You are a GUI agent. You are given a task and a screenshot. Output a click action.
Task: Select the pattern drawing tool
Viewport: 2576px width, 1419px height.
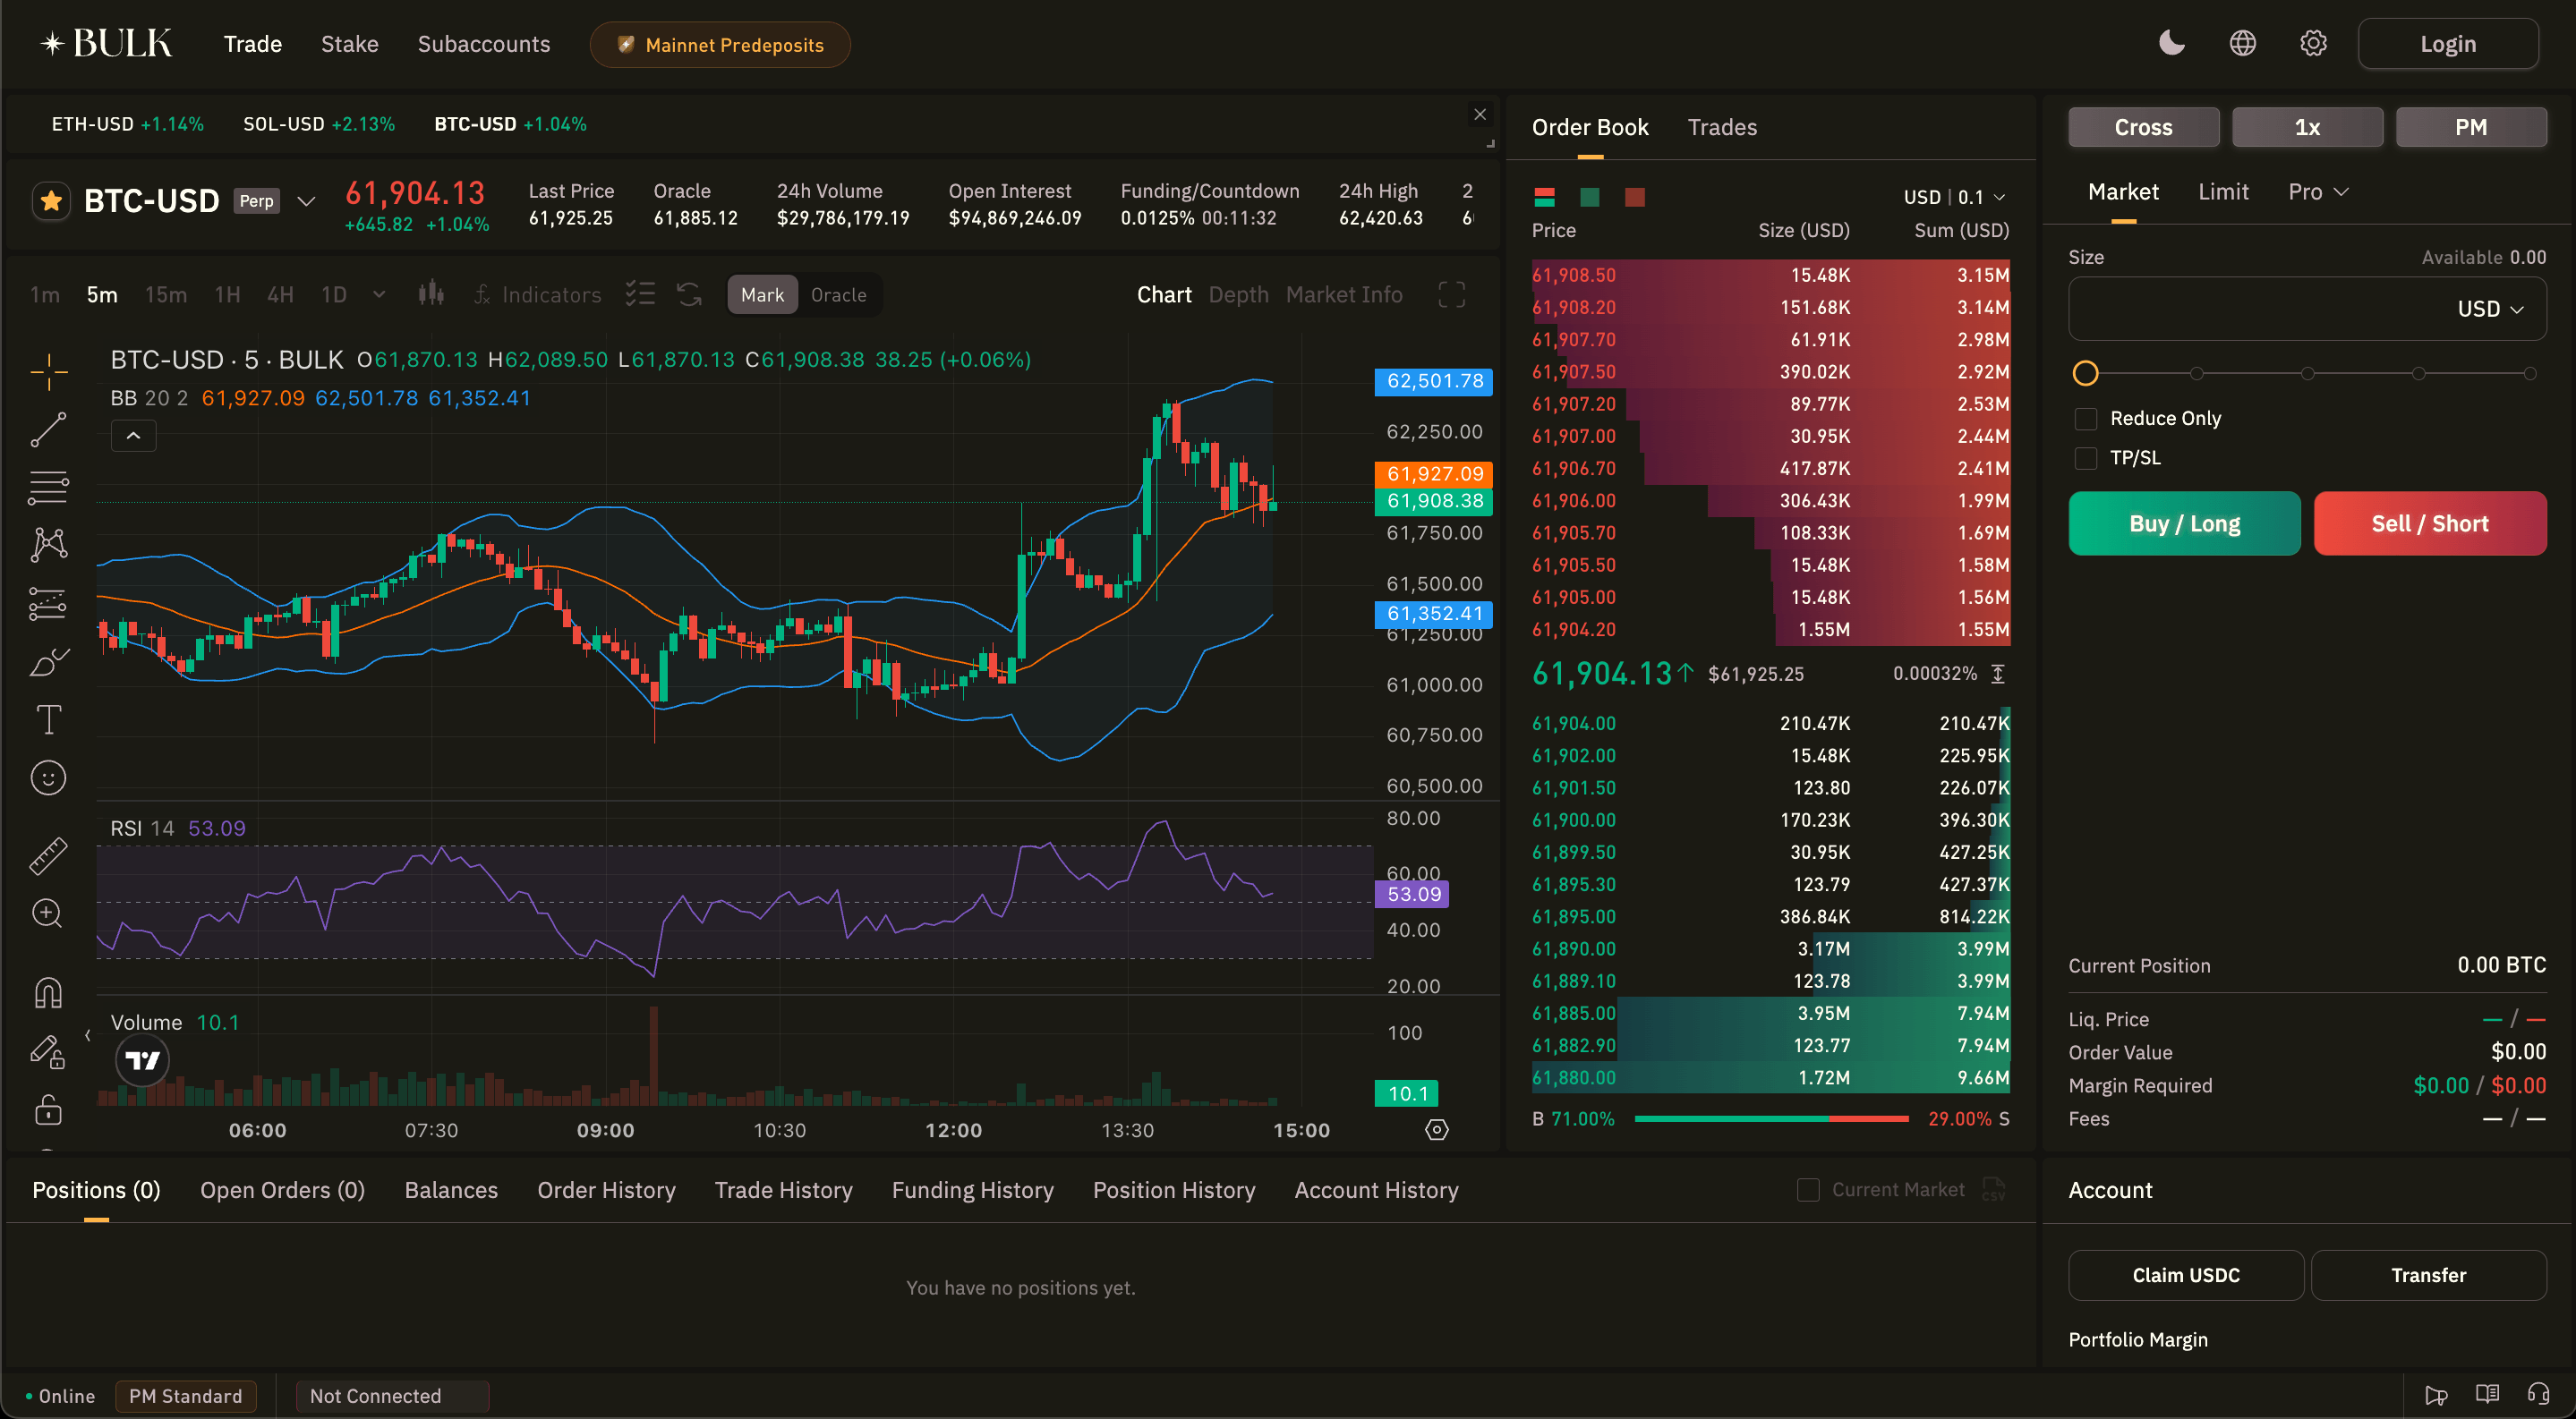(x=48, y=545)
